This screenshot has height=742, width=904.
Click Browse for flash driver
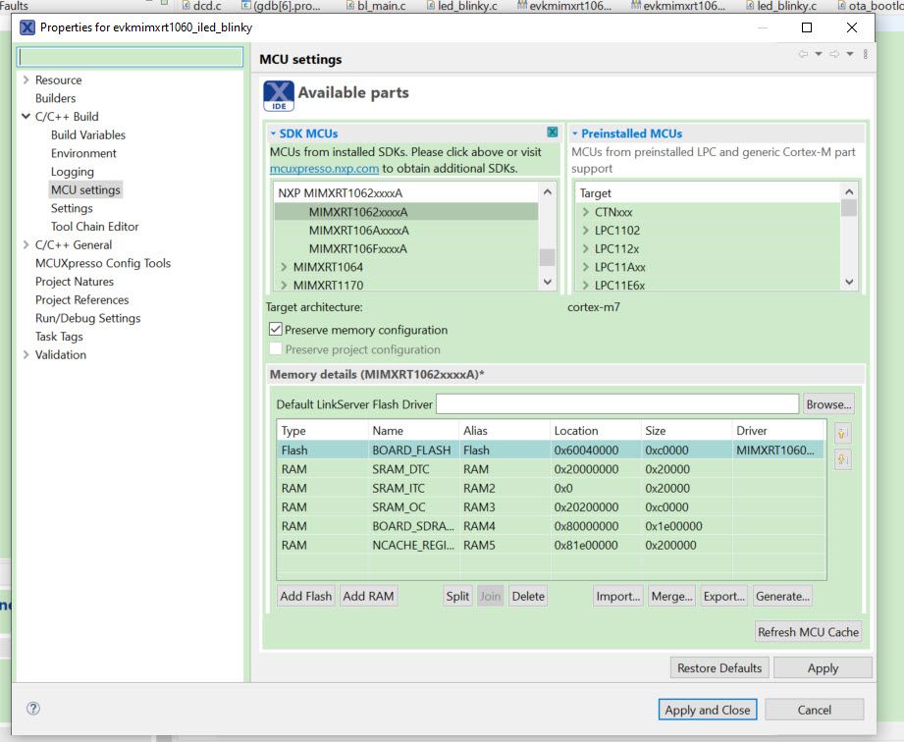click(828, 404)
